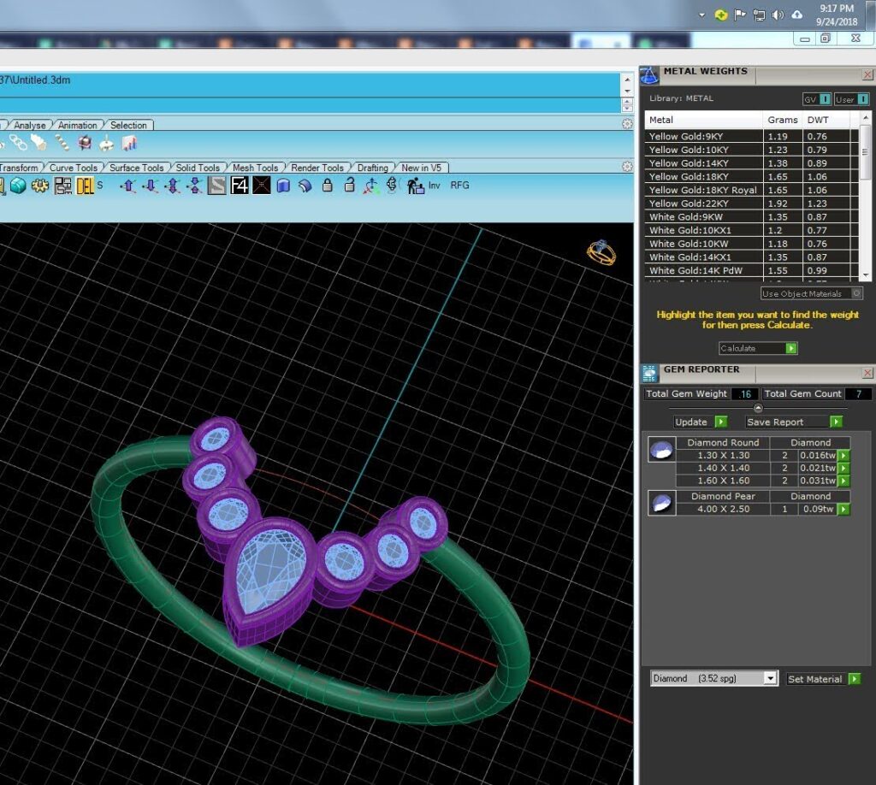Open the Surface Tools tab
Image resolution: width=876 pixels, height=785 pixels.
tap(136, 168)
